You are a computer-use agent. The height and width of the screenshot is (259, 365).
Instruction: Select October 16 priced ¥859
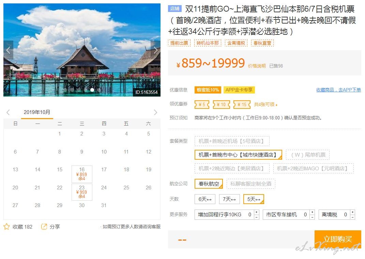click(x=82, y=174)
